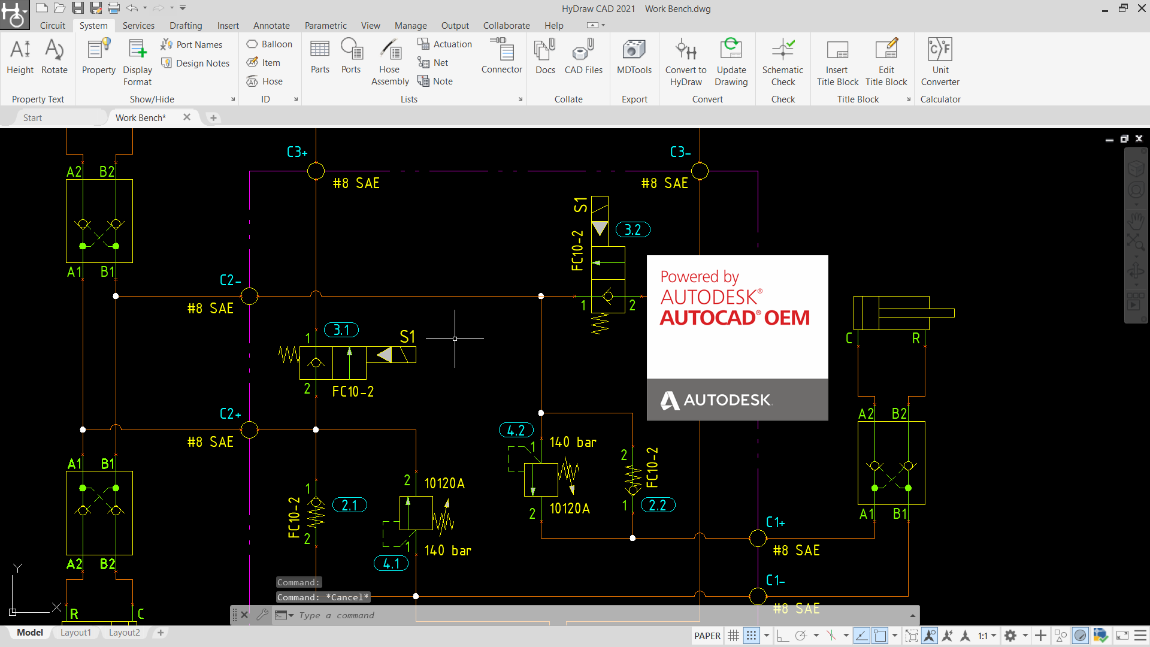Open the object snap dropdown in status bar
The height and width of the screenshot is (647, 1150).
(846, 636)
